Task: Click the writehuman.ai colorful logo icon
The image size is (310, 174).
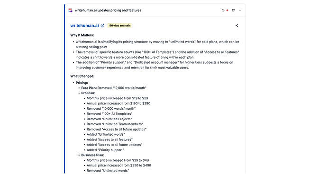Action: click(x=70, y=10)
